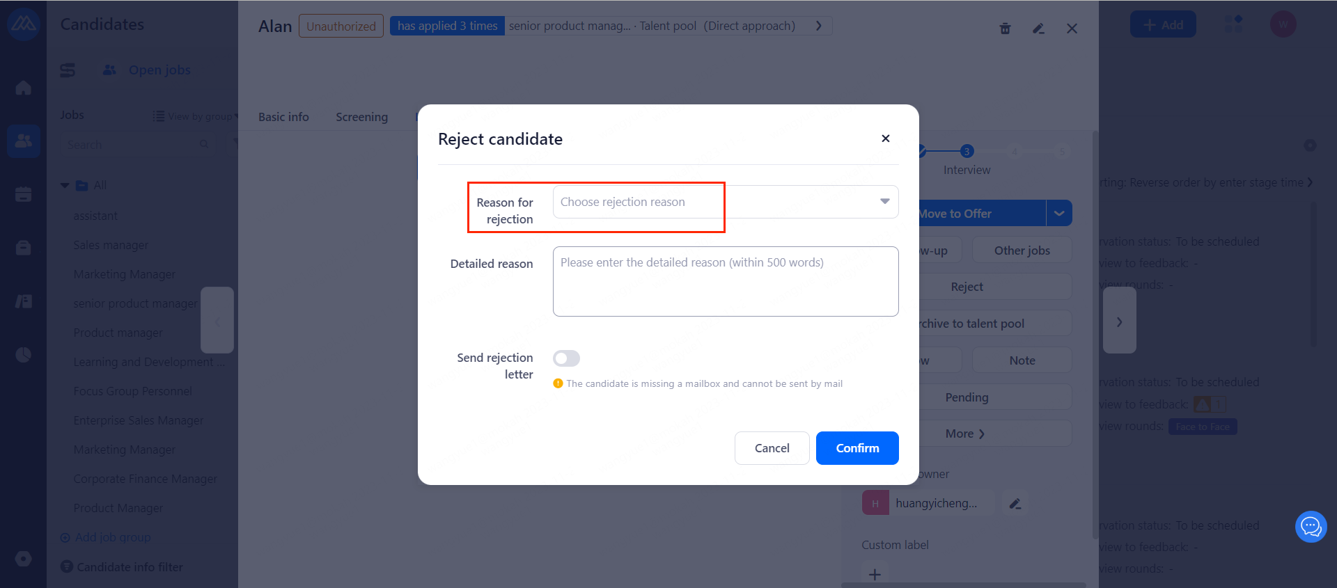The width and height of the screenshot is (1337, 588).
Task: Toggle the Send rejection letter switch
Action: click(x=566, y=358)
